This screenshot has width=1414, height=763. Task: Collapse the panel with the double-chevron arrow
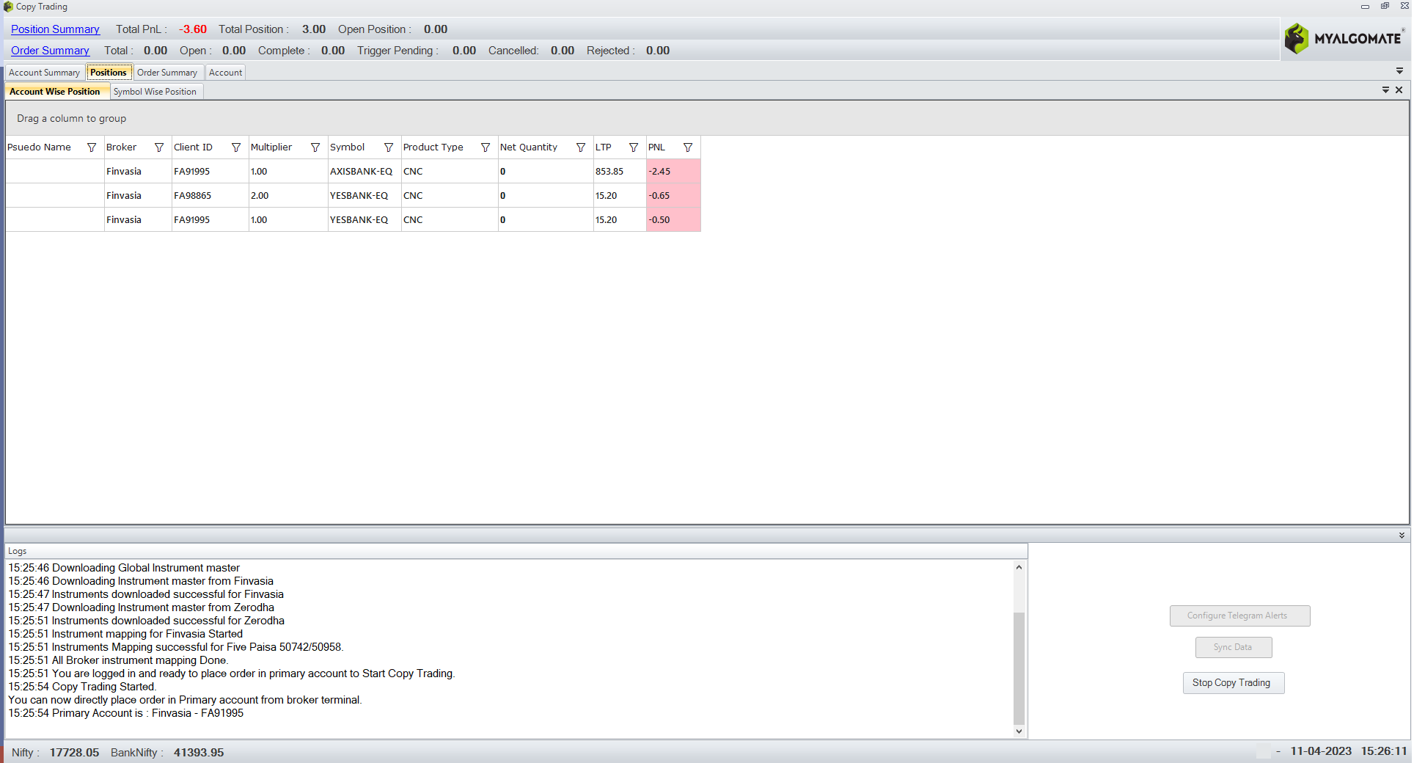tap(1402, 535)
